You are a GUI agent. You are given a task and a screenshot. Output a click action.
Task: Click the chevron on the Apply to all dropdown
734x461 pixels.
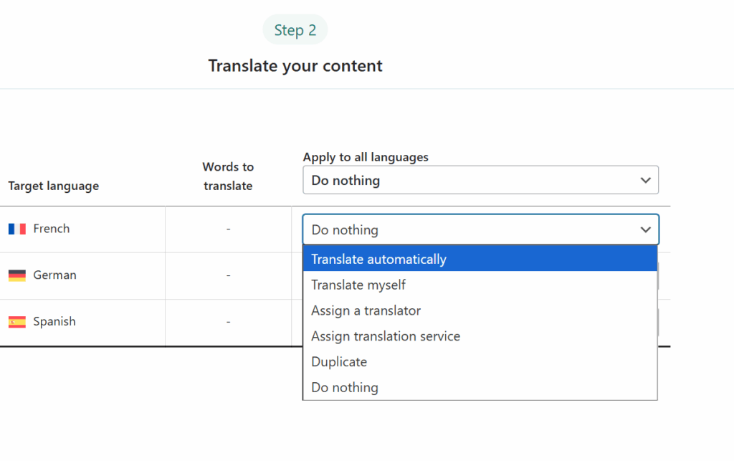click(644, 180)
